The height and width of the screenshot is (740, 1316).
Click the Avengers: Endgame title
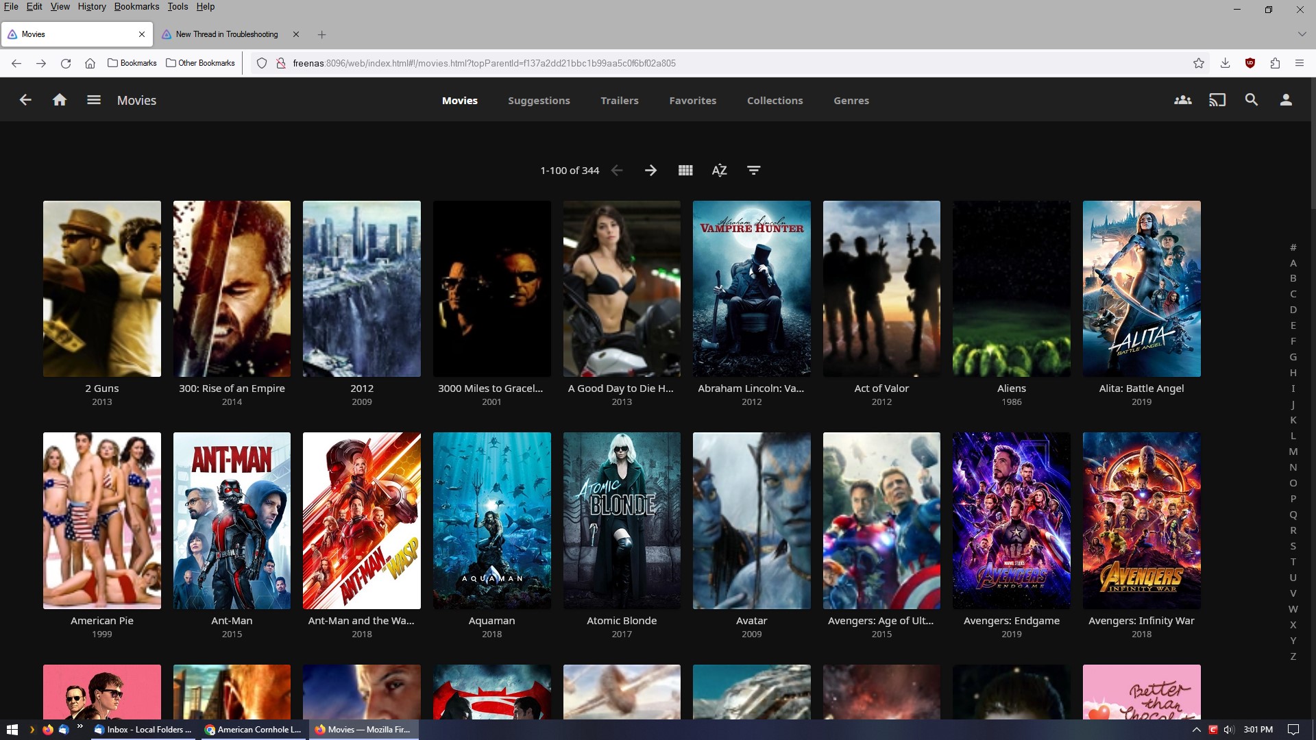click(1011, 621)
